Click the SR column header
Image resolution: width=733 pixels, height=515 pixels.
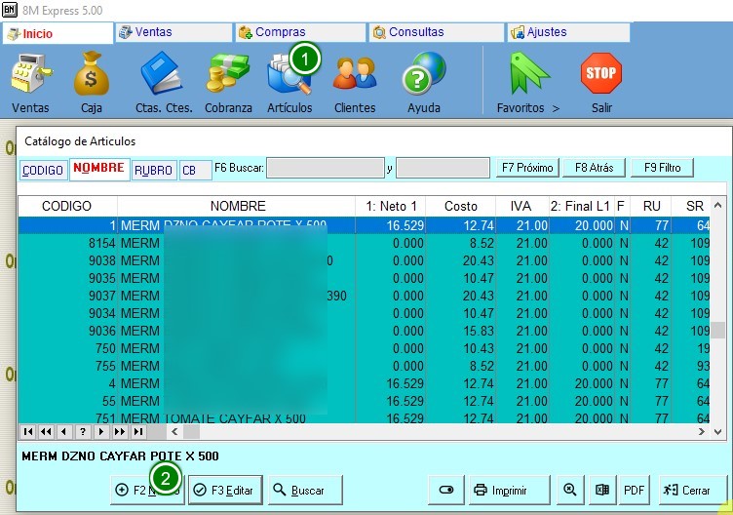click(x=691, y=206)
